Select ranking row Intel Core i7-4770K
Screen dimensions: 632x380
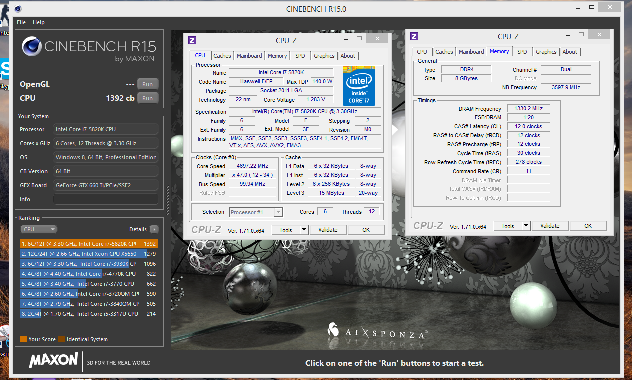(x=89, y=274)
